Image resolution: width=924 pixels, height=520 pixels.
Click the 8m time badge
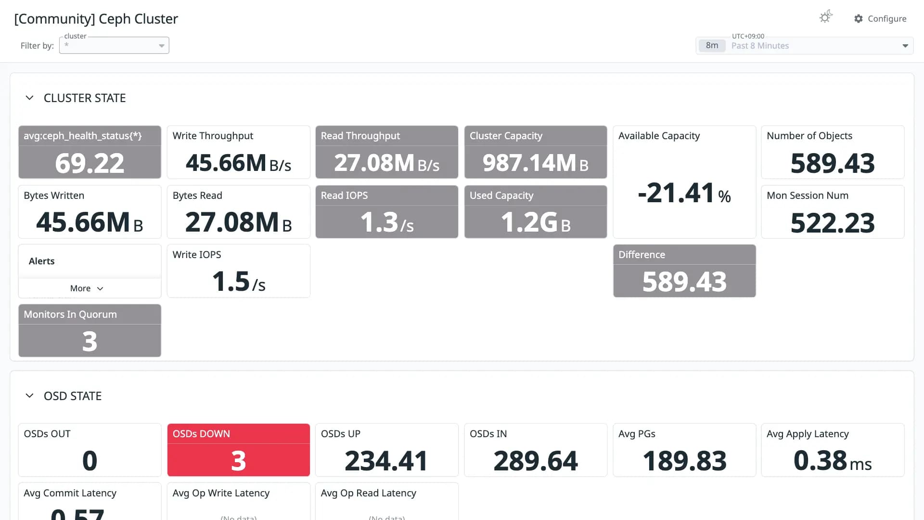click(712, 46)
